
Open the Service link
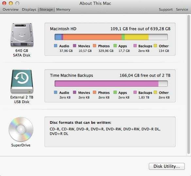click(x=182, y=10)
